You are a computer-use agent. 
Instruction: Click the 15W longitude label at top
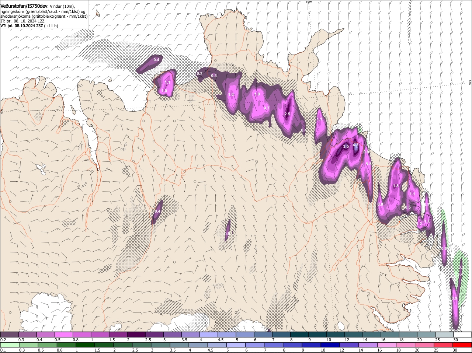pyautogui.click(x=309, y=2)
